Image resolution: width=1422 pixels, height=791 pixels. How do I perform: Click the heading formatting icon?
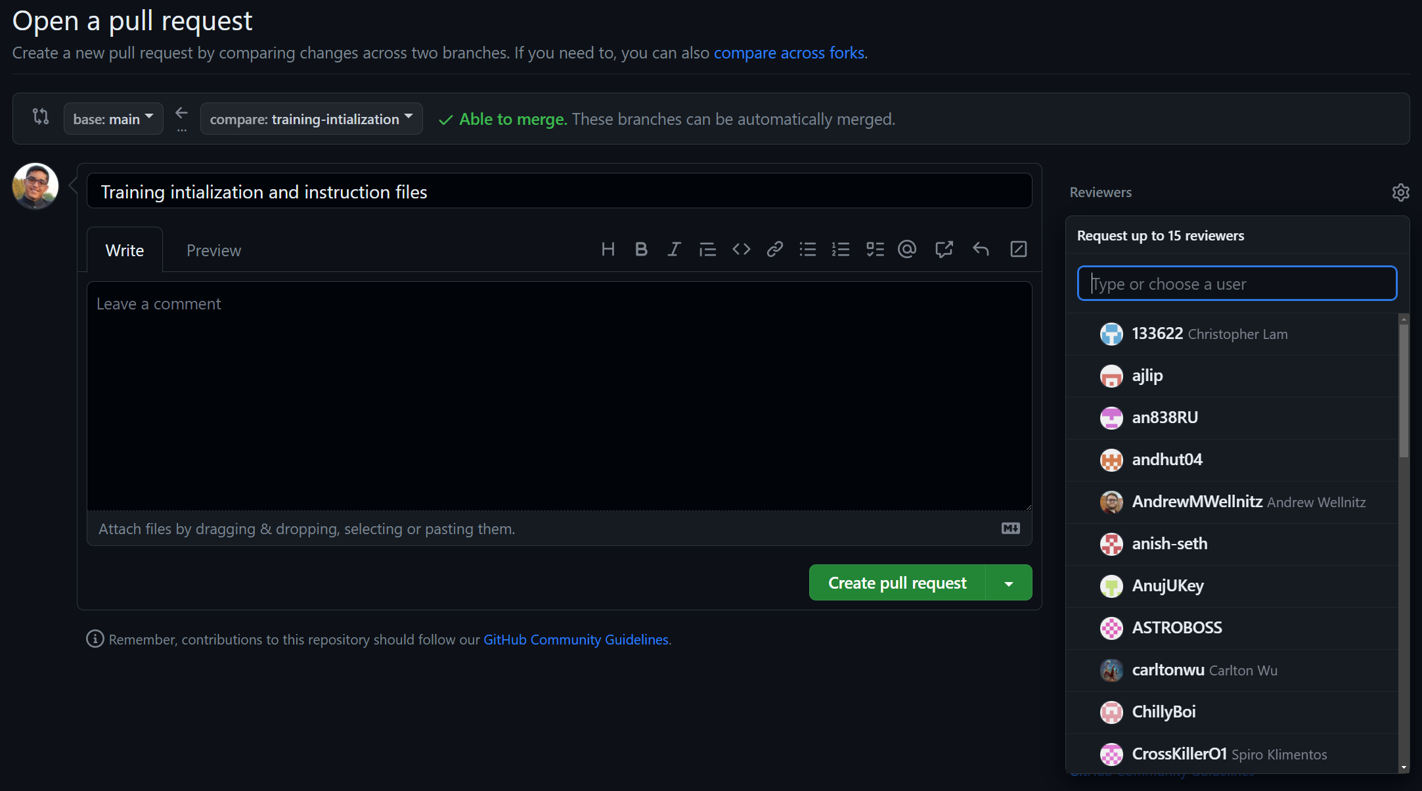click(x=608, y=250)
